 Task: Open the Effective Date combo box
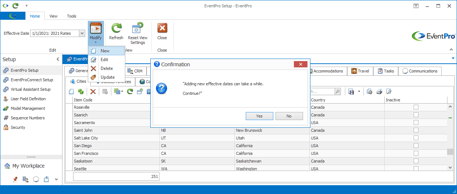click(58, 33)
